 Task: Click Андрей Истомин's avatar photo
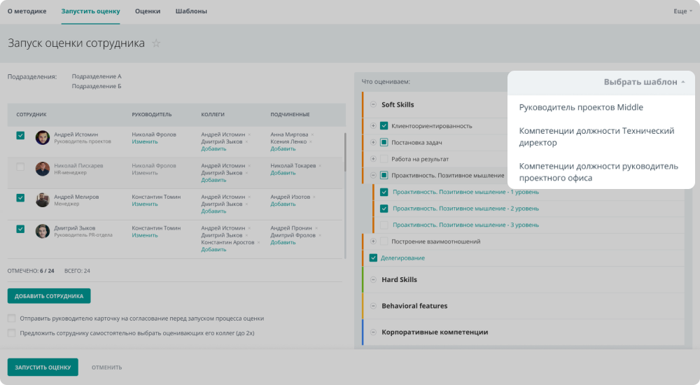pyautogui.click(x=43, y=138)
